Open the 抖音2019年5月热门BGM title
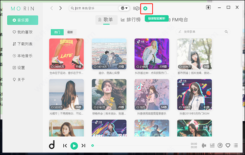This screenshot has width=245, height=155. click(x=194, y=114)
